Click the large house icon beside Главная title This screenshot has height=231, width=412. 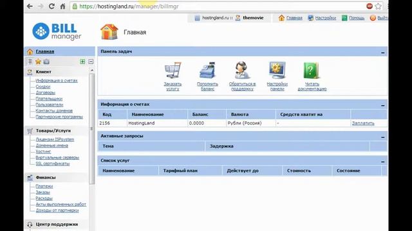click(x=109, y=32)
